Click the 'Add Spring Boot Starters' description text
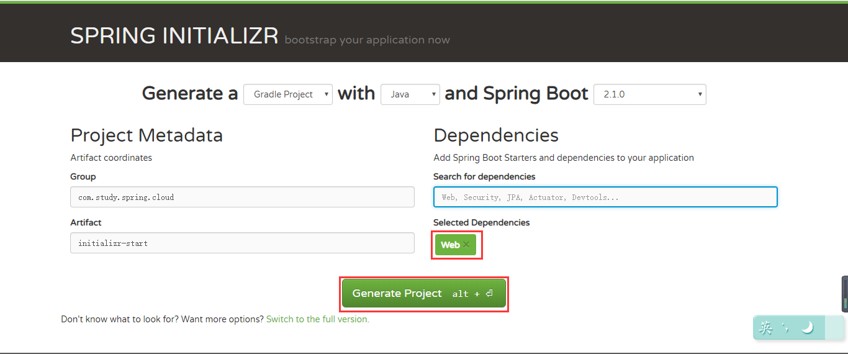Screen dimensions: 848x354 point(564,158)
